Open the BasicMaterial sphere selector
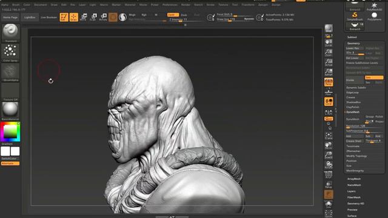Image resolution: width=388 pixels, height=218 pixels. pyautogui.click(x=10, y=111)
